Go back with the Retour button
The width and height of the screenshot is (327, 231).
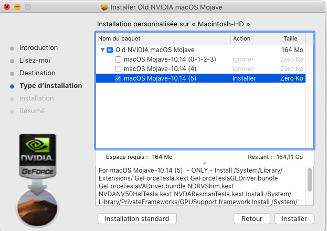point(252,219)
